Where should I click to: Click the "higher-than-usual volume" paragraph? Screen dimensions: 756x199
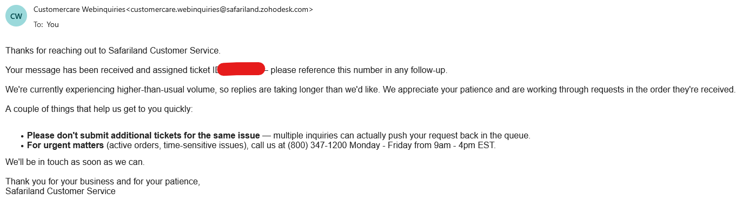(370, 89)
